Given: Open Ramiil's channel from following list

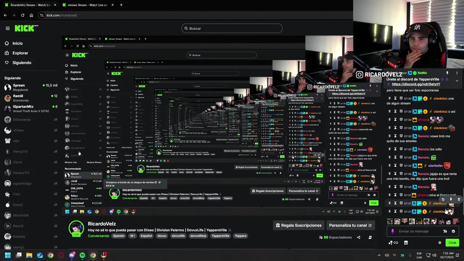Looking at the screenshot, I should coord(31,98).
